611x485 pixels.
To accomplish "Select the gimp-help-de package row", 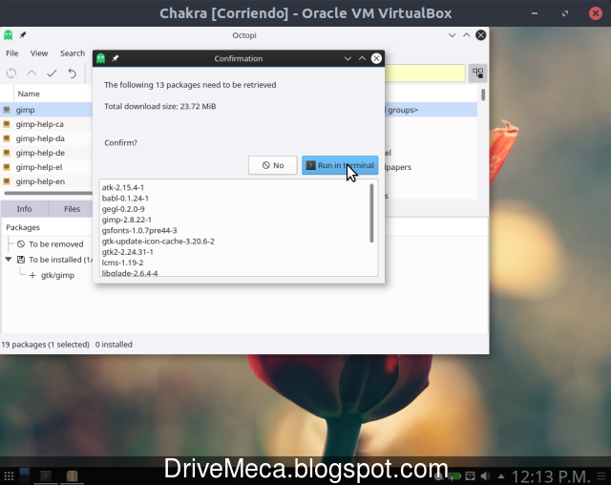I will [47, 153].
